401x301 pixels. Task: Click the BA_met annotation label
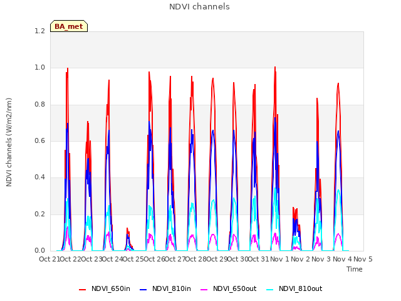coord(69,26)
